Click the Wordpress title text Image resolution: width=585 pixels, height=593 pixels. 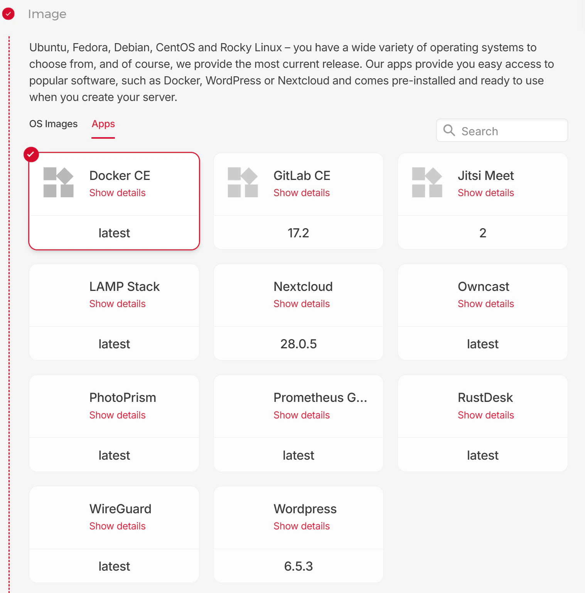tap(305, 509)
